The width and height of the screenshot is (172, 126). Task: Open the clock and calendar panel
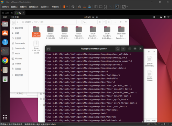91,17
